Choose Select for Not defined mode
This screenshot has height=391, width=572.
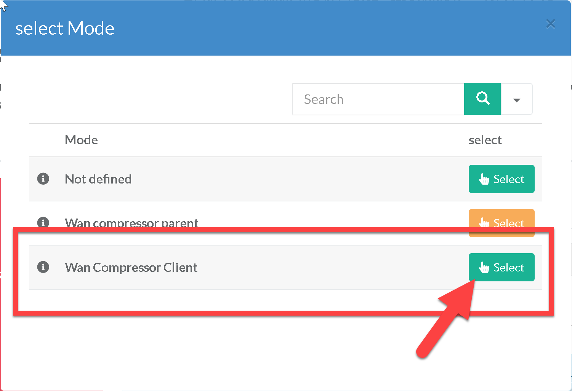(x=502, y=179)
